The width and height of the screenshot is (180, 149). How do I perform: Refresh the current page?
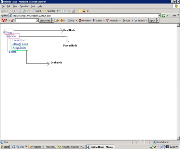pyautogui.click(x=24, y=11)
